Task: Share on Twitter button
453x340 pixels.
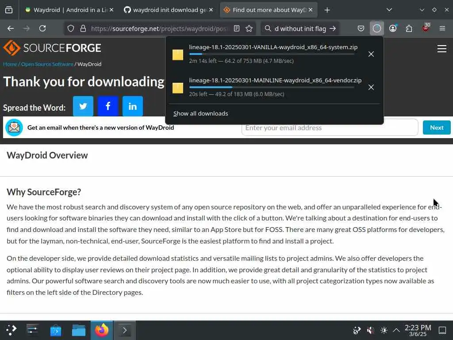Action: click(83, 106)
